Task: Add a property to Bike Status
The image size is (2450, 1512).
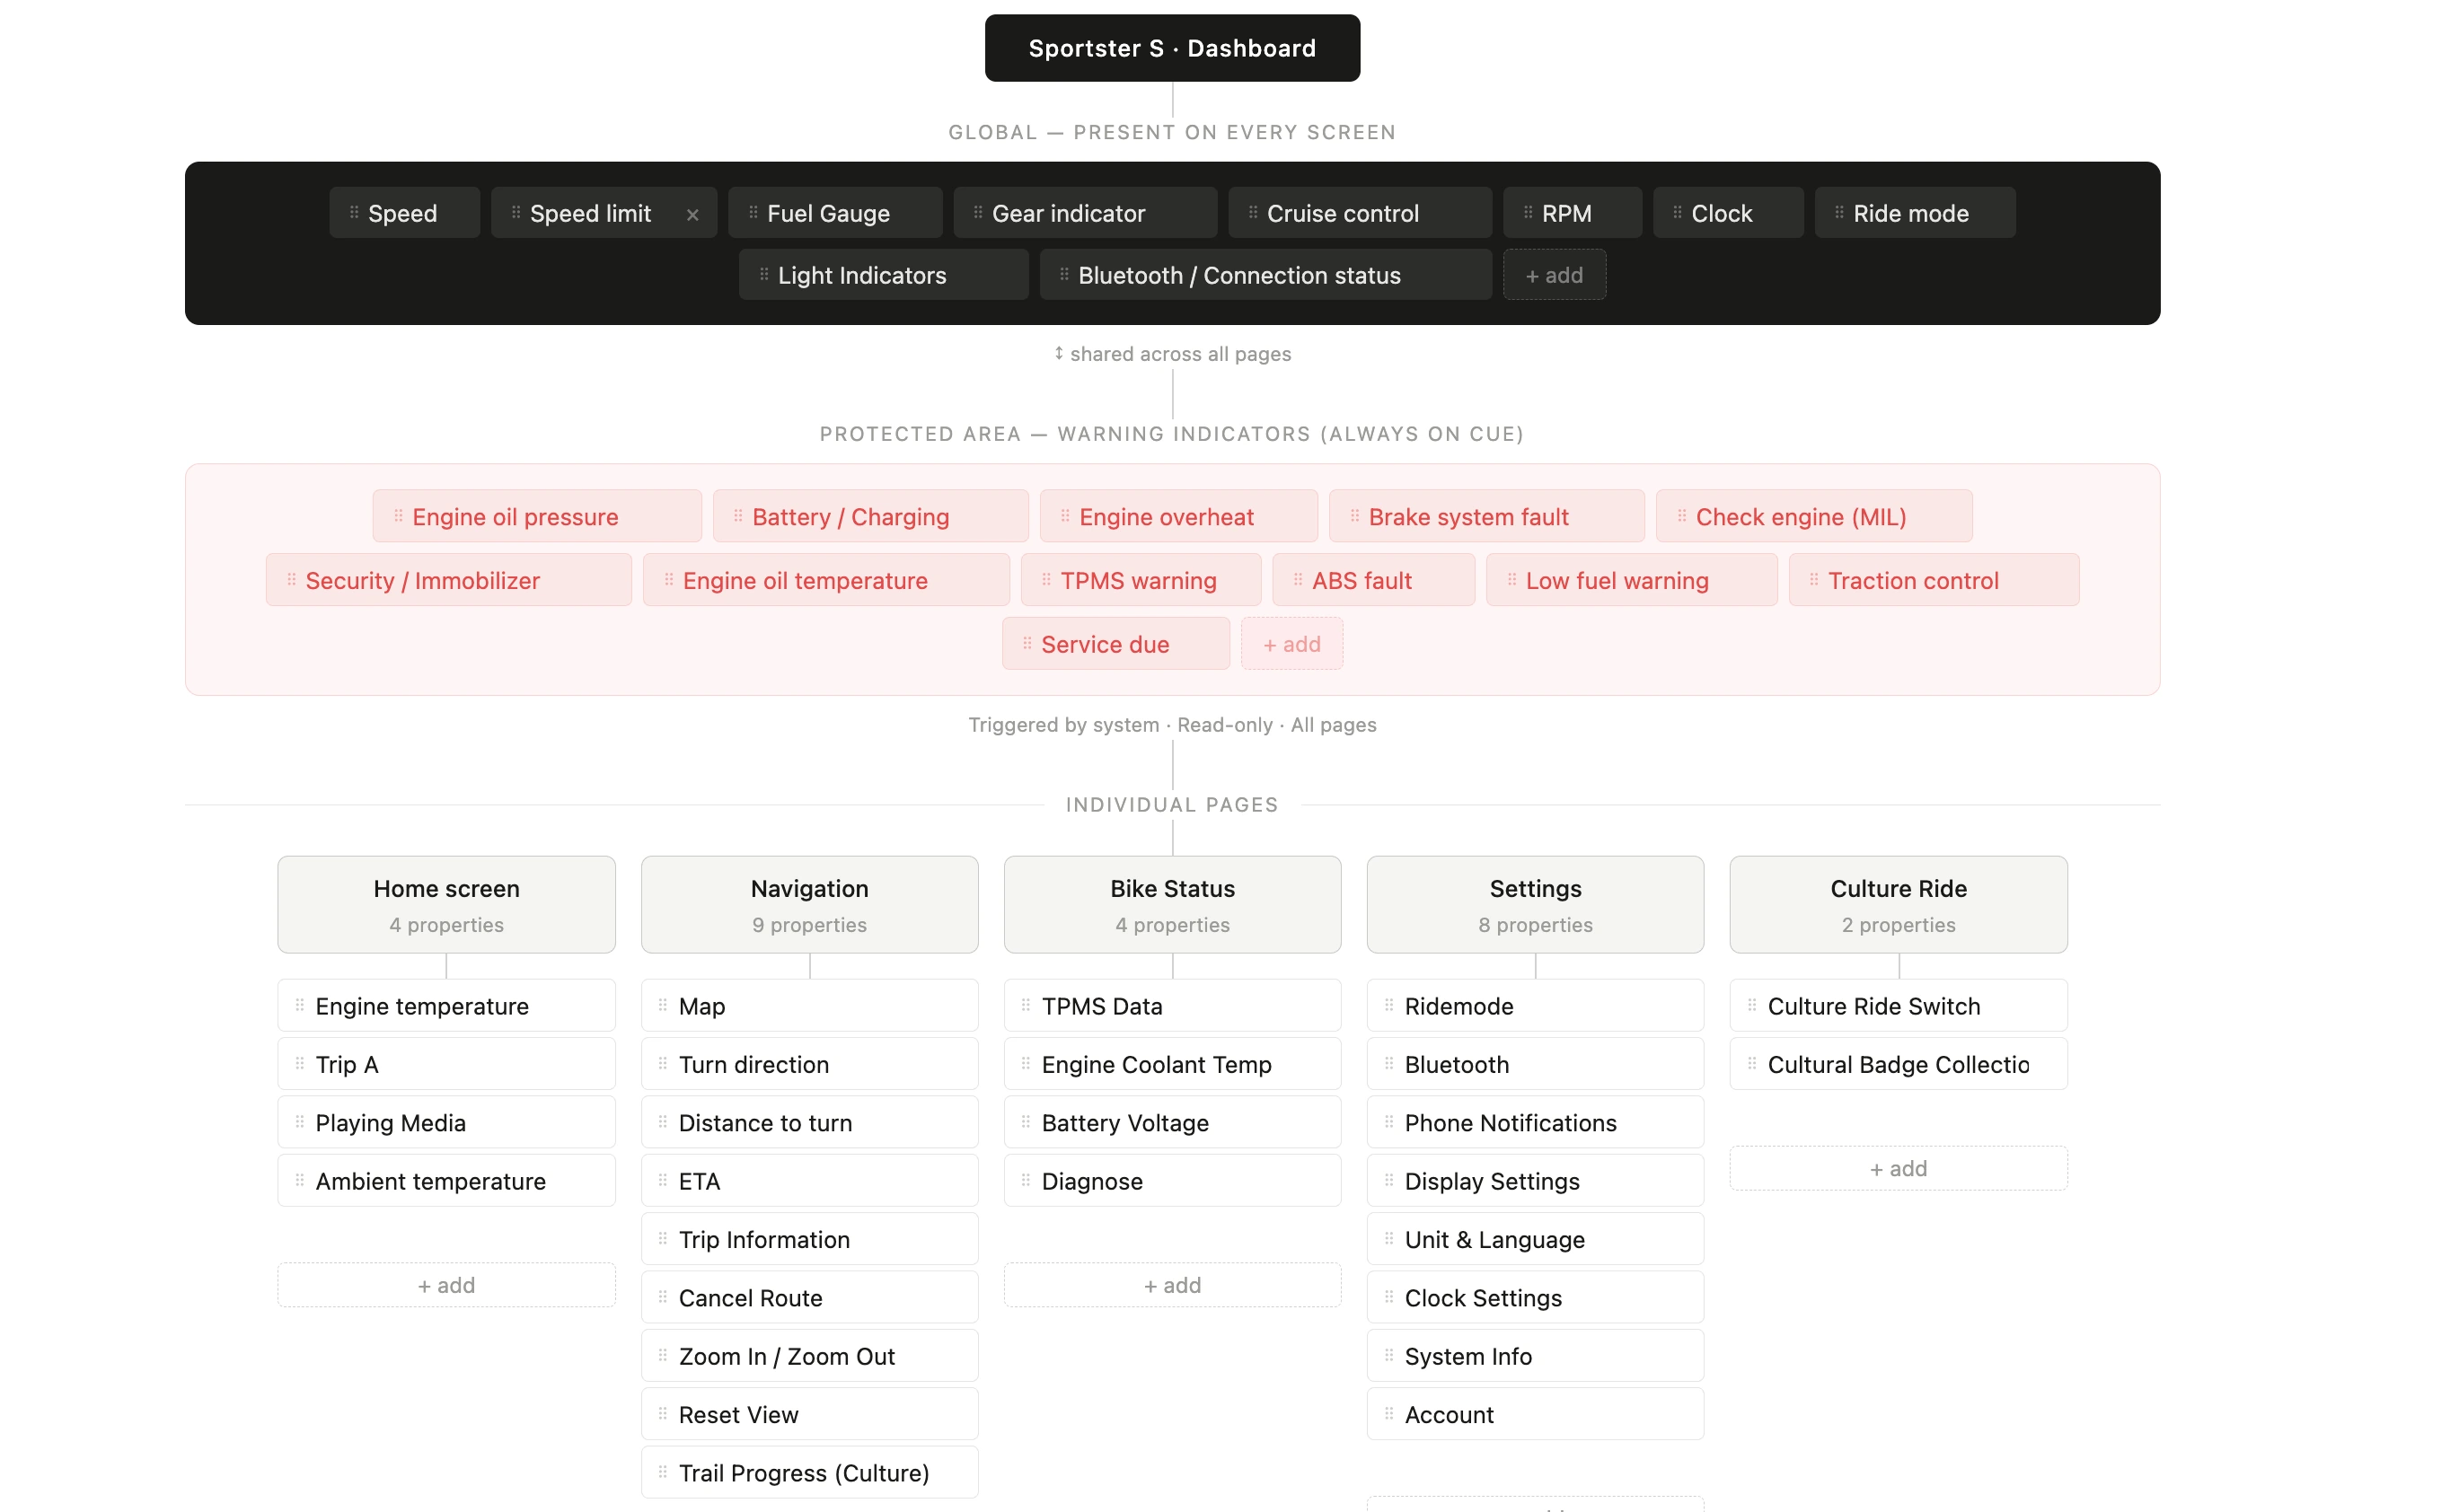Action: point(1172,1285)
